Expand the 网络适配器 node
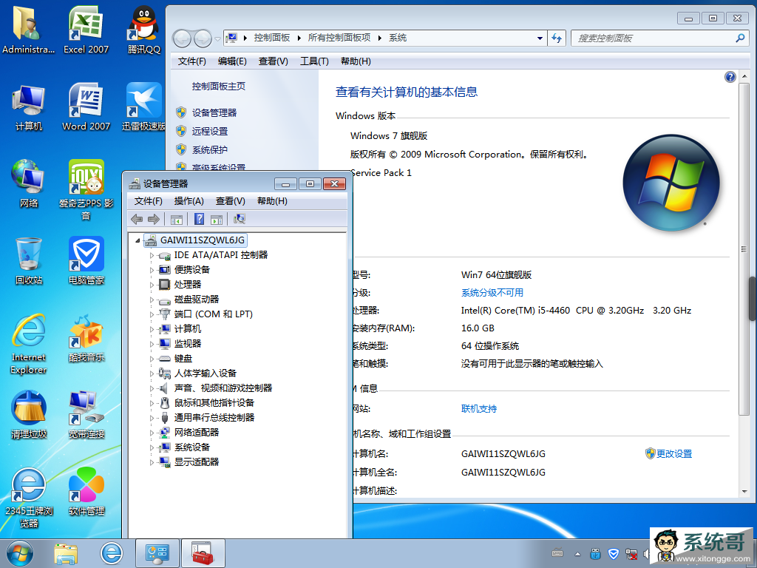757x568 pixels. [x=152, y=433]
